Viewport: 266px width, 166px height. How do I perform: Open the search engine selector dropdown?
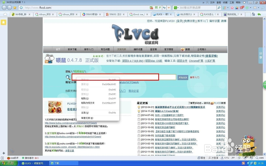[176, 8]
